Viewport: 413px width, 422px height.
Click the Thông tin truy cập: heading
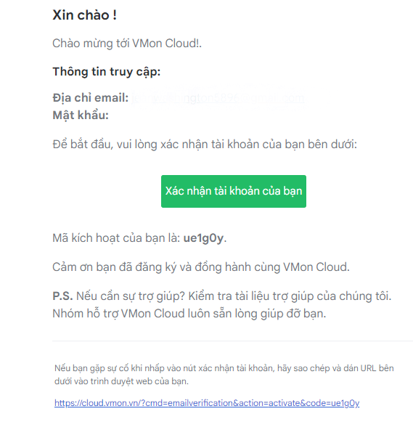click(x=107, y=72)
